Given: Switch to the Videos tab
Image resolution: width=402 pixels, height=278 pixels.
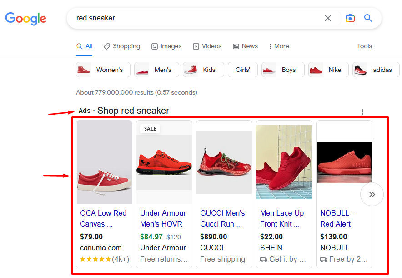Looking at the screenshot, I should pos(207,46).
